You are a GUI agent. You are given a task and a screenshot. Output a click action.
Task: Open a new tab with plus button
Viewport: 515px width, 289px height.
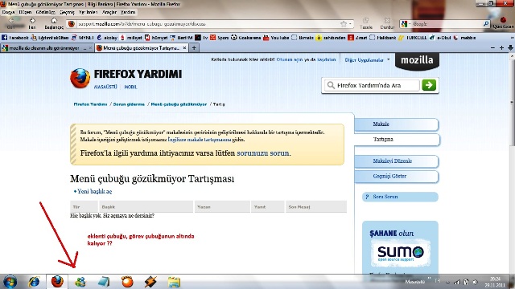[194, 48]
